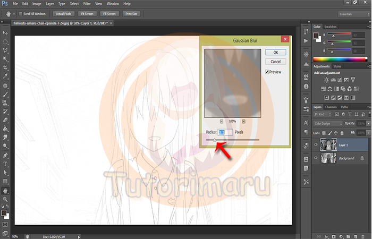The image size is (372, 239).
Task: Uncheck Preview in Gaussian Blur dialog
Action: [267, 72]
